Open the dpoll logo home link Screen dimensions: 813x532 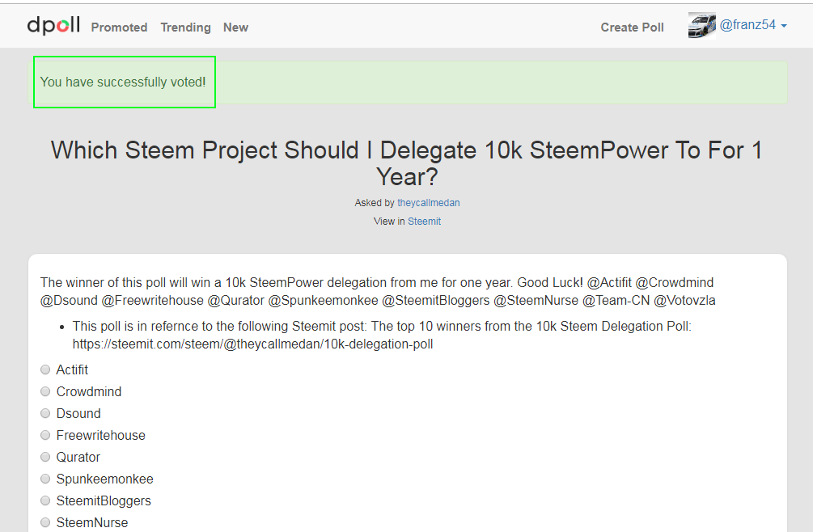point(53,25)
